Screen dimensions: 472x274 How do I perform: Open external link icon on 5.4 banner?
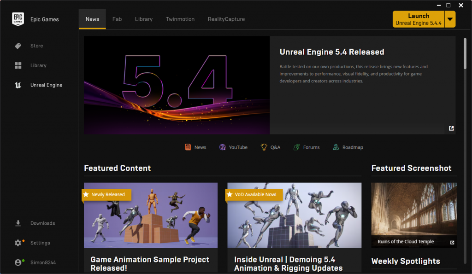click(x=451, y=128)
